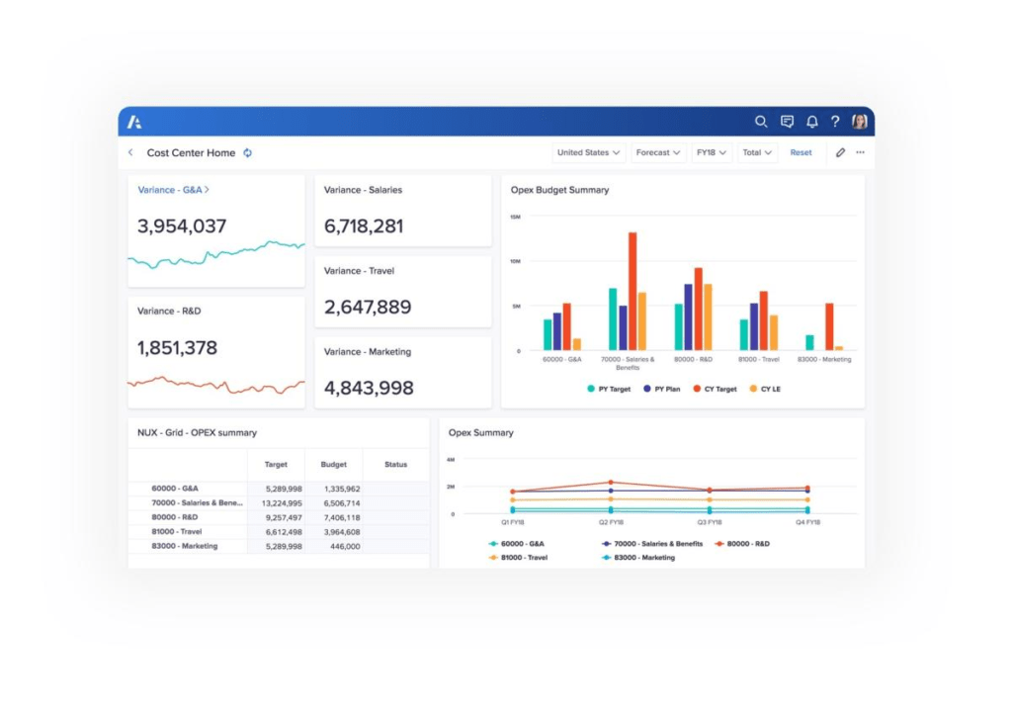Open the Forecast selector dropdown
The image size is (1012, 721).
pyautogui.click(x=657, y=152)
